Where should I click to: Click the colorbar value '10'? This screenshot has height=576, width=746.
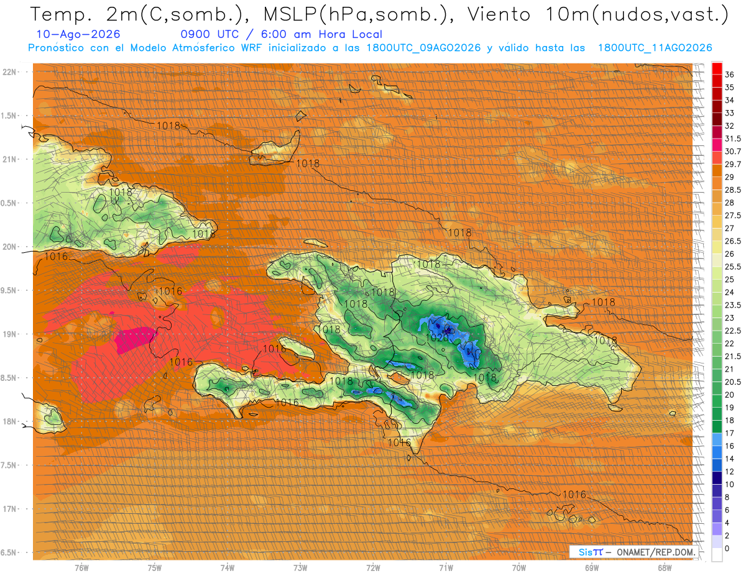(x=730, y=485)
